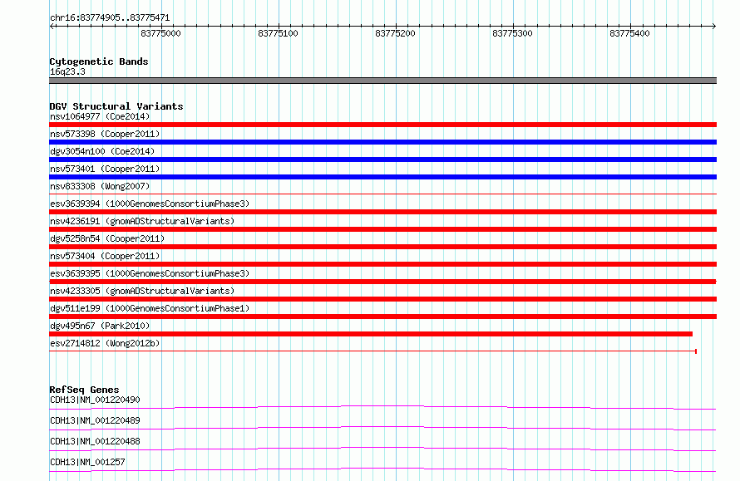The image size is (740, 481).
Task: Click the blue bar under nsv573398
Action: pyautogui.click(x=382, y=142)
